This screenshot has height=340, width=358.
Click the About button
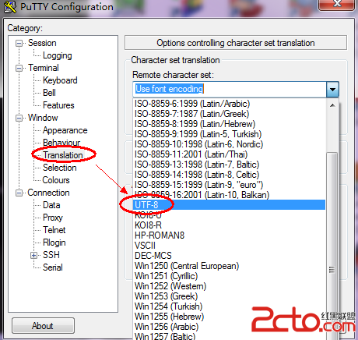click(x=43, y=326)
